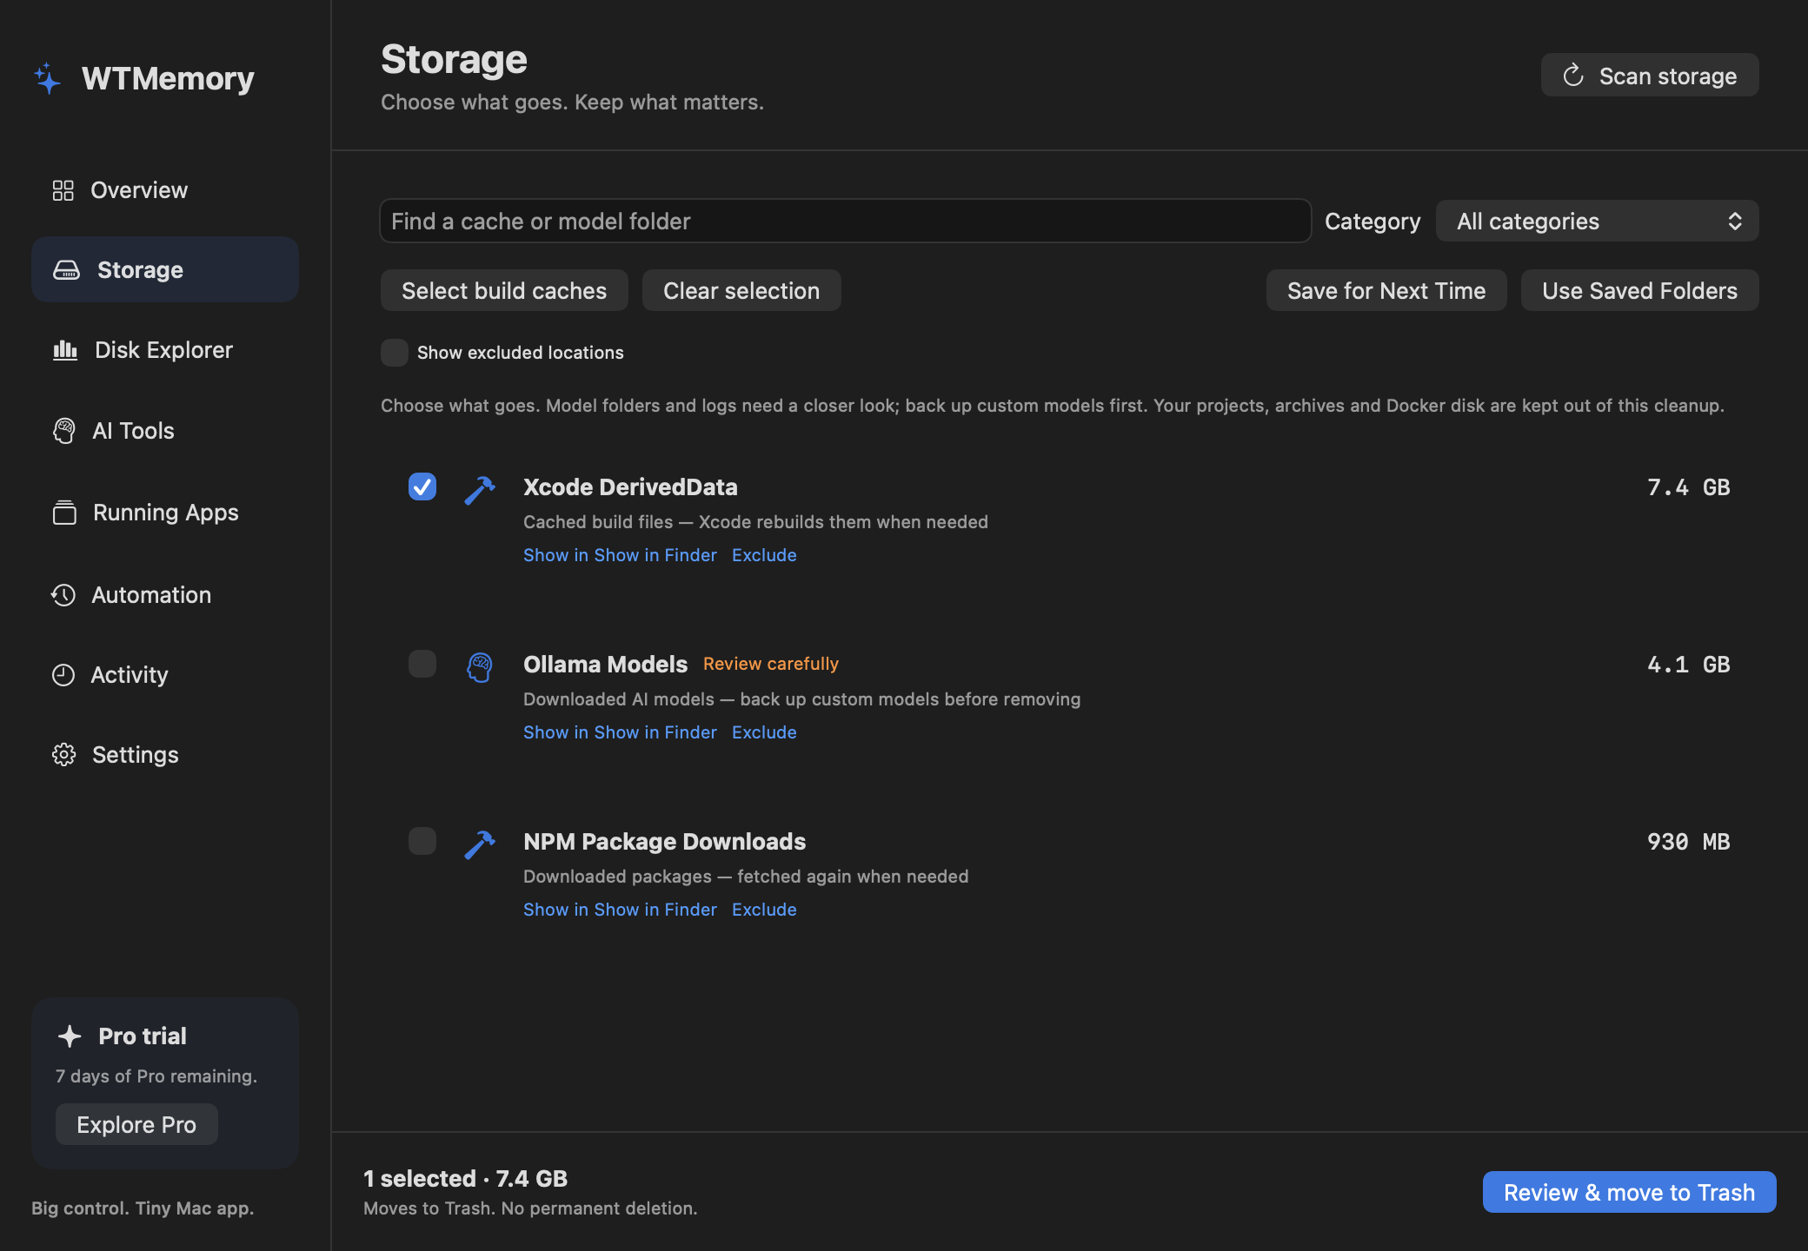1808x1251 pixels.
Task: Open Automation section
Action: coord(165,595)
